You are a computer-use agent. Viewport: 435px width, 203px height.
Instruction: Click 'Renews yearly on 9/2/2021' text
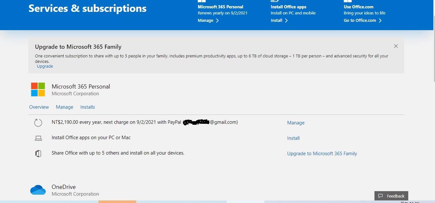[222, 13]
